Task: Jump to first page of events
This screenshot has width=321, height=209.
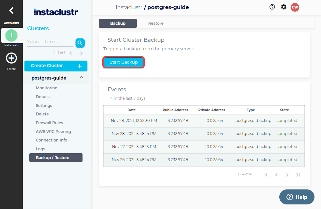Action: [x=266, y=174]
